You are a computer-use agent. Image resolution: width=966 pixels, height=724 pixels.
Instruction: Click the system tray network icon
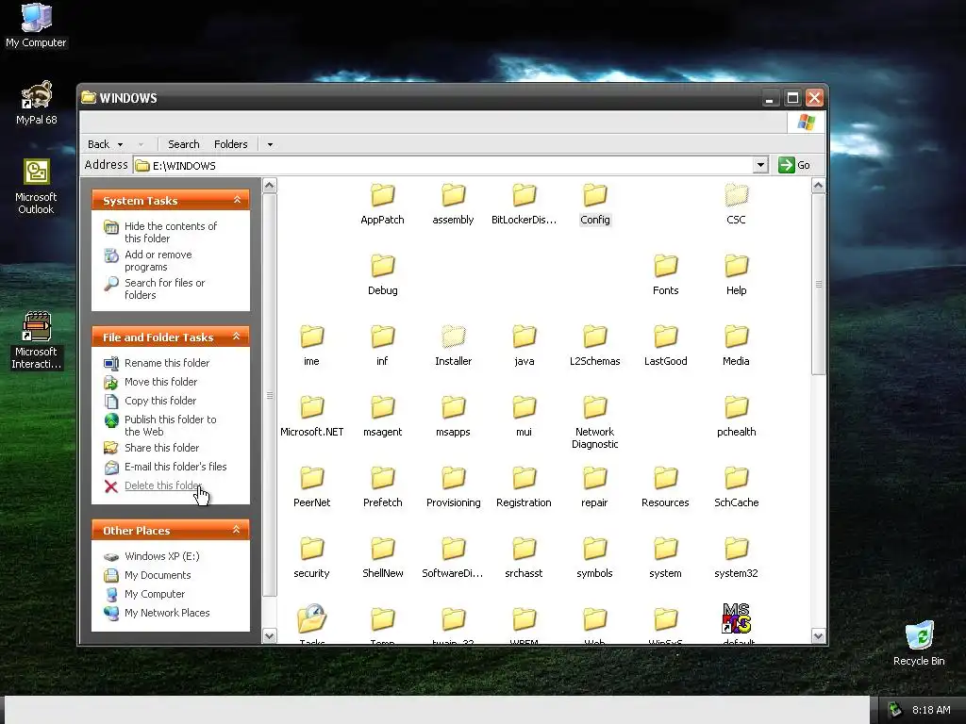point(895,710)
